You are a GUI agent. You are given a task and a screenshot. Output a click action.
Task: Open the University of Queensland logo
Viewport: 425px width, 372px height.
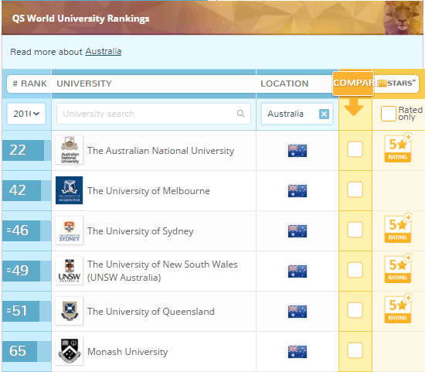point(69,311)
